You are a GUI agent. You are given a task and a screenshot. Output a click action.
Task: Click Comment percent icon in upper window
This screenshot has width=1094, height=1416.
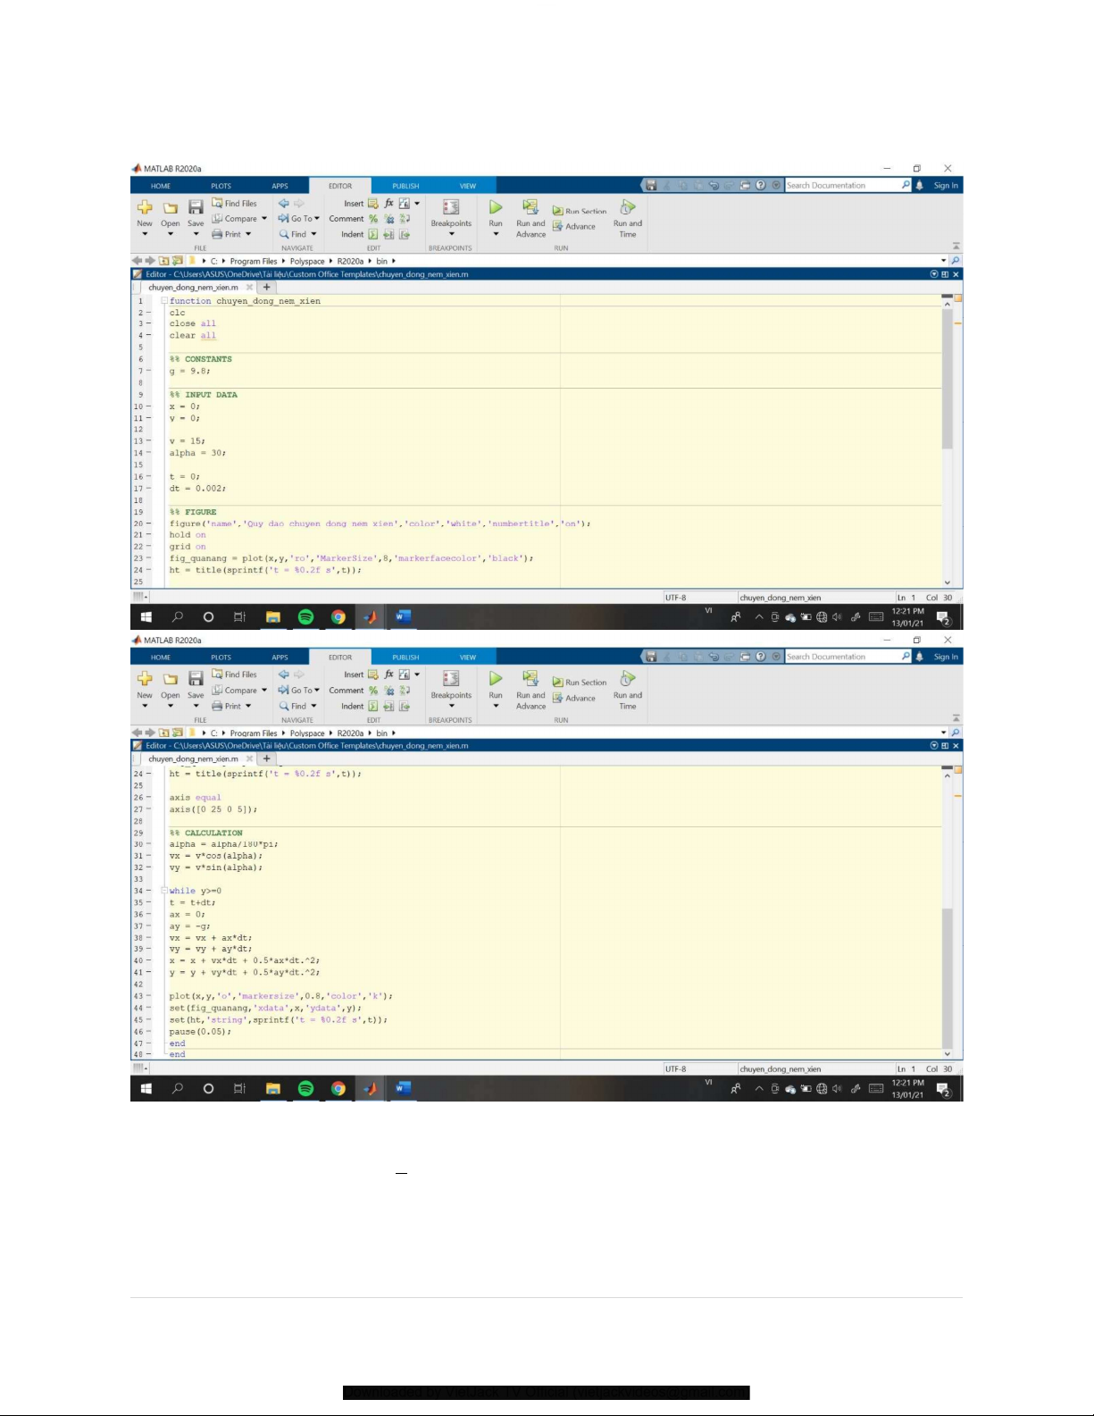373,219
